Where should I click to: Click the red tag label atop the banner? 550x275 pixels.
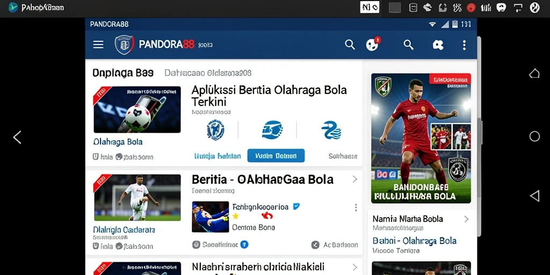click(x=450, y=79)
